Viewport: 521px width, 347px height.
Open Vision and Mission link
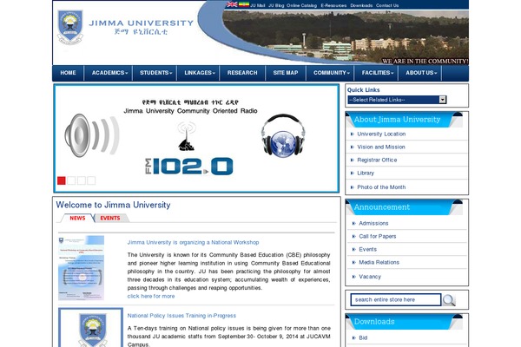click(381, 147)
